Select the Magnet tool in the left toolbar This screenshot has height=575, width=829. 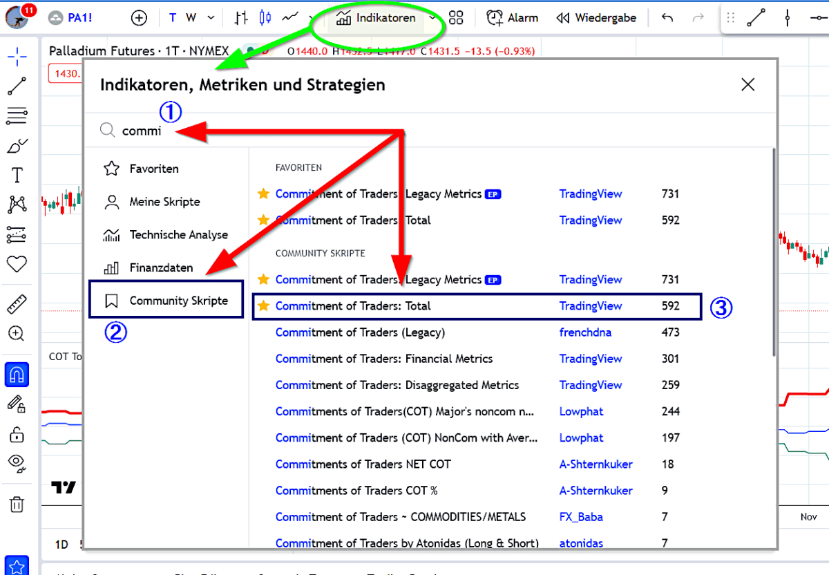pyautogui.click(x=15, y=374)
